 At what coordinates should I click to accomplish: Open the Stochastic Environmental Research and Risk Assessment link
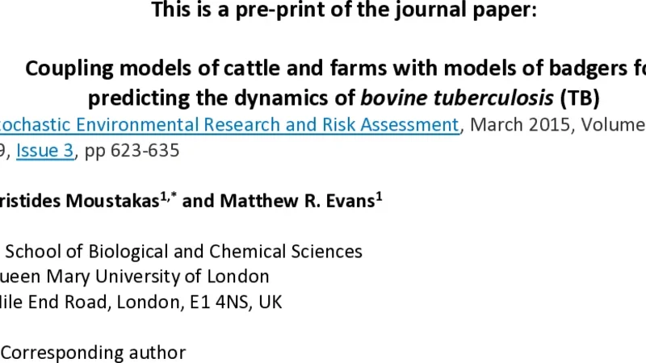click(226, 125)
